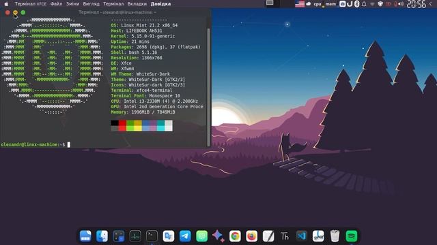Open the screenshot camera tray icon
The width and height of the screenshot is (437, 245).
coord(343,4)
